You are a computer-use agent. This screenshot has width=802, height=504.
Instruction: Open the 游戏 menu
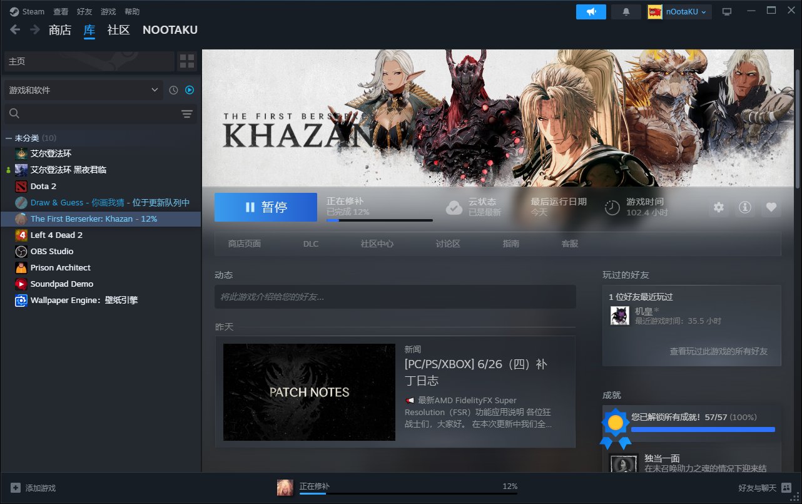point(108,11)
